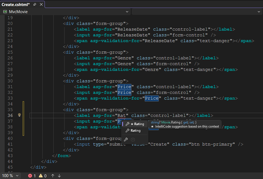Image resolution: width=263 pixels, height=179 pixels.
Task: Click line number 20 in the gutter
Action: pos(10,24)
